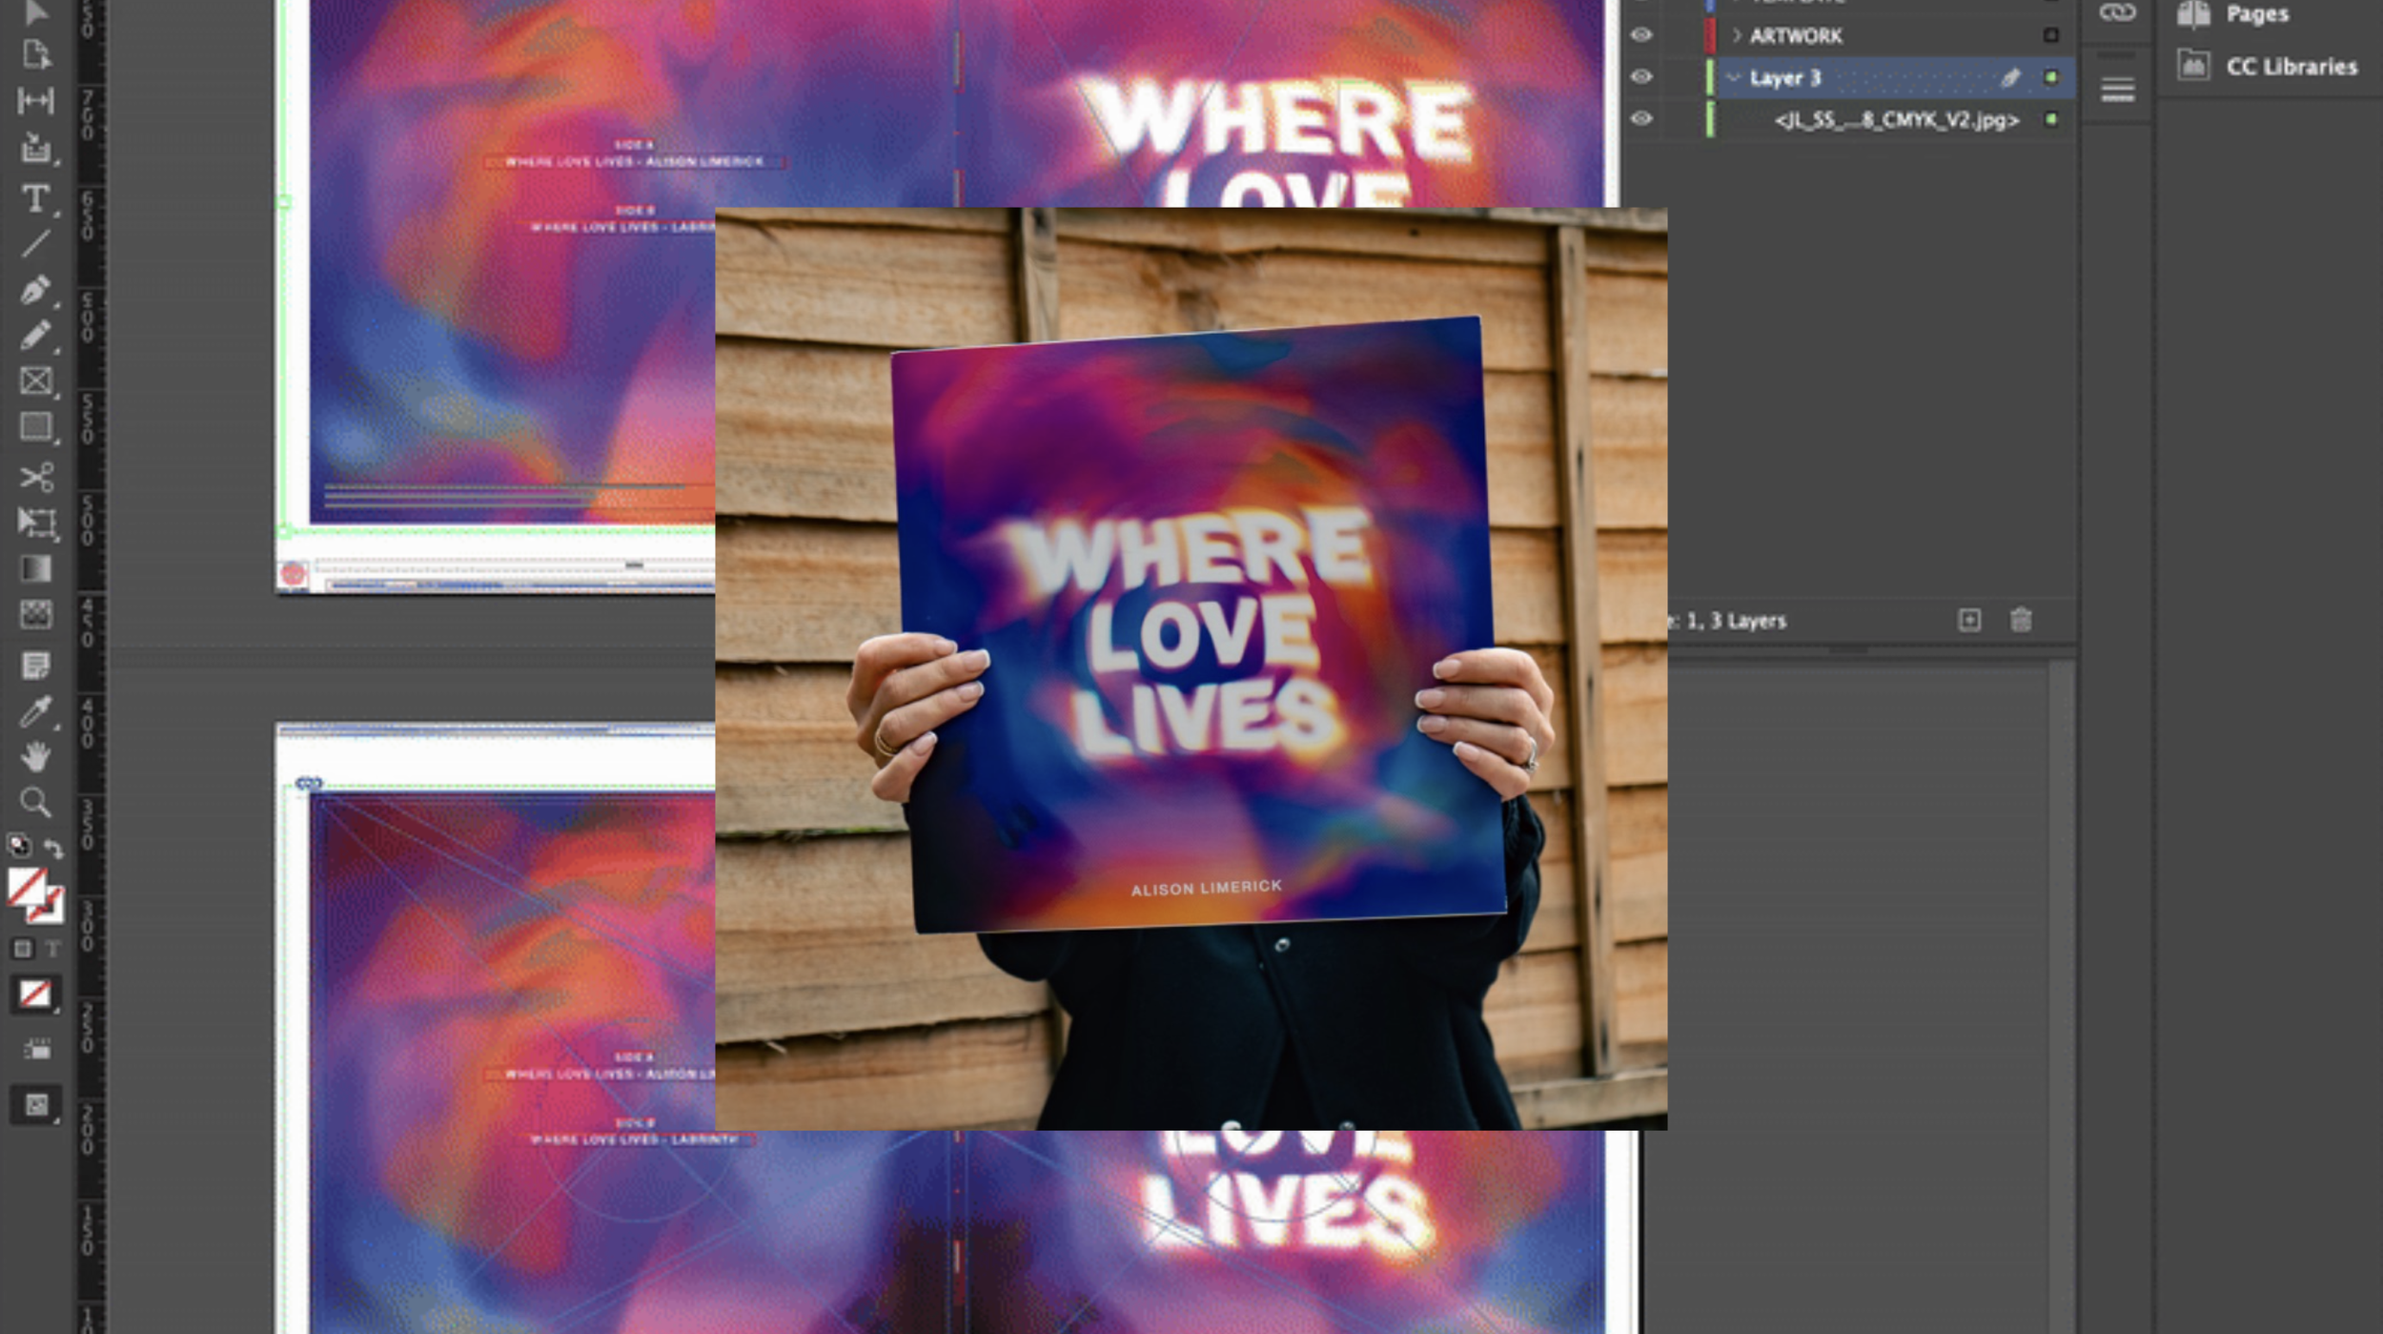Click the linked frame chain icon

308,783
